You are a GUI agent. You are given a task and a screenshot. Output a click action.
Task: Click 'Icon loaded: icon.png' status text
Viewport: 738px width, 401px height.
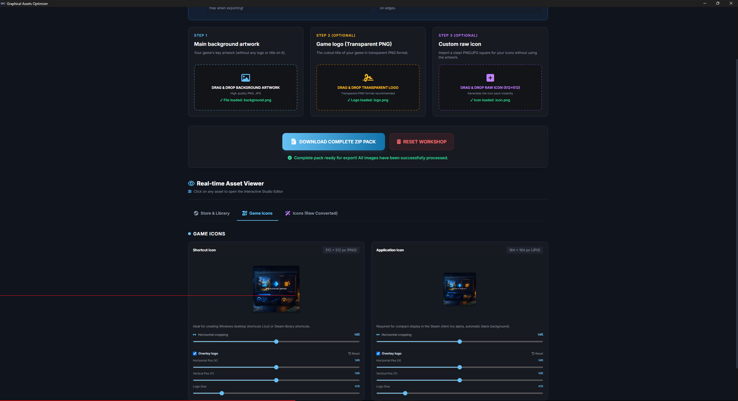490,100
